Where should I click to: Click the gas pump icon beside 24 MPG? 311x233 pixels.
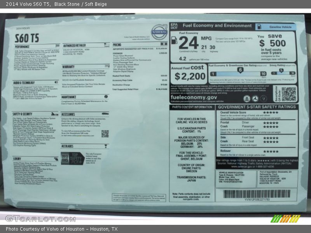[174, 40]
